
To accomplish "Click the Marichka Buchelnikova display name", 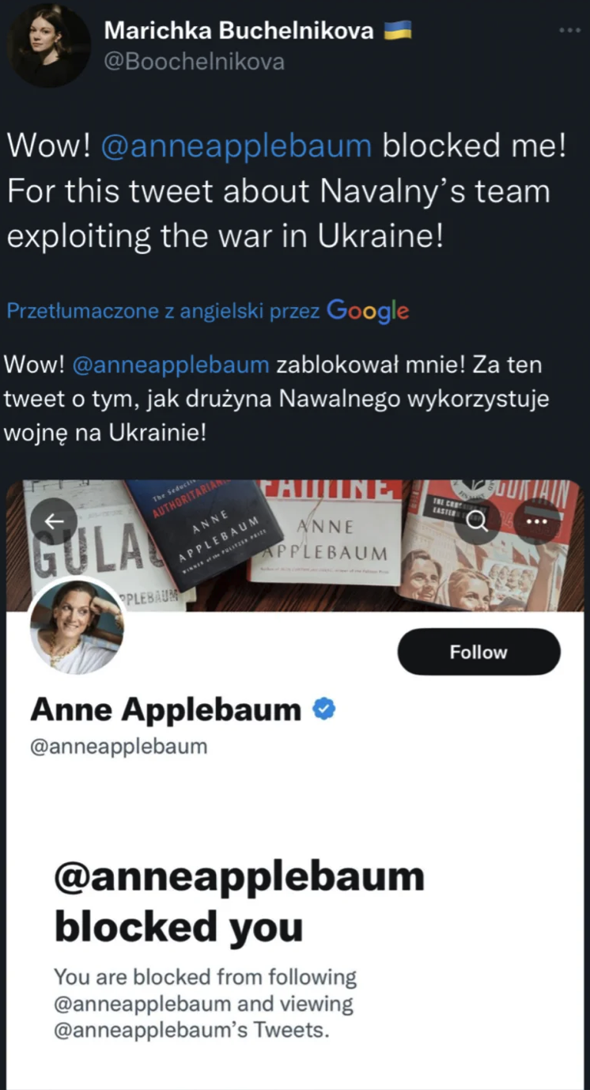I will coord(239,31).
